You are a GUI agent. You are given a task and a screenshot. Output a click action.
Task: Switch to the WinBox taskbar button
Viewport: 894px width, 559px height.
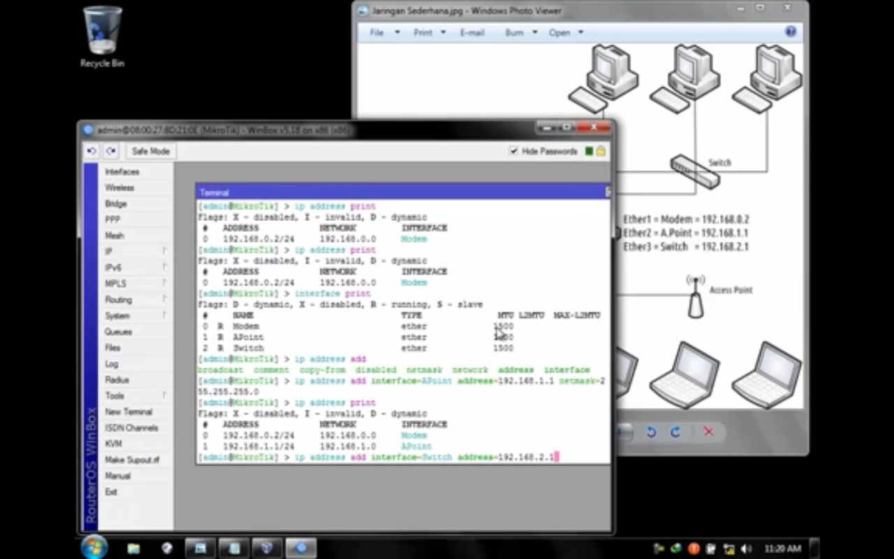[x=301, y=548]
